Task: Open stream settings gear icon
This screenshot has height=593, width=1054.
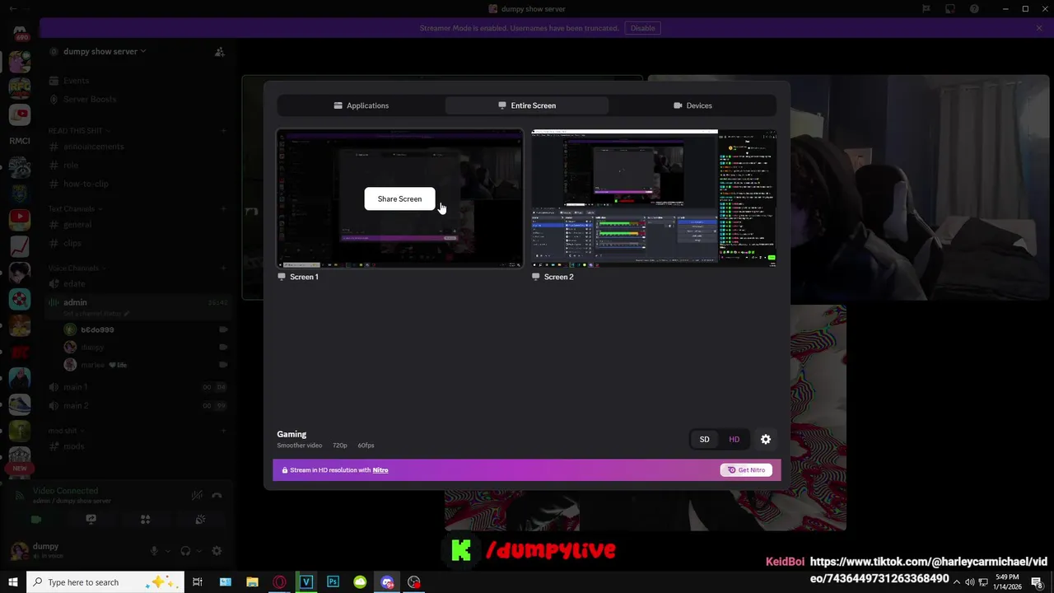Action: 766,439
